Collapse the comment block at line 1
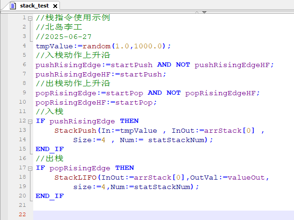The image size is (294, 220). (30, 18)
